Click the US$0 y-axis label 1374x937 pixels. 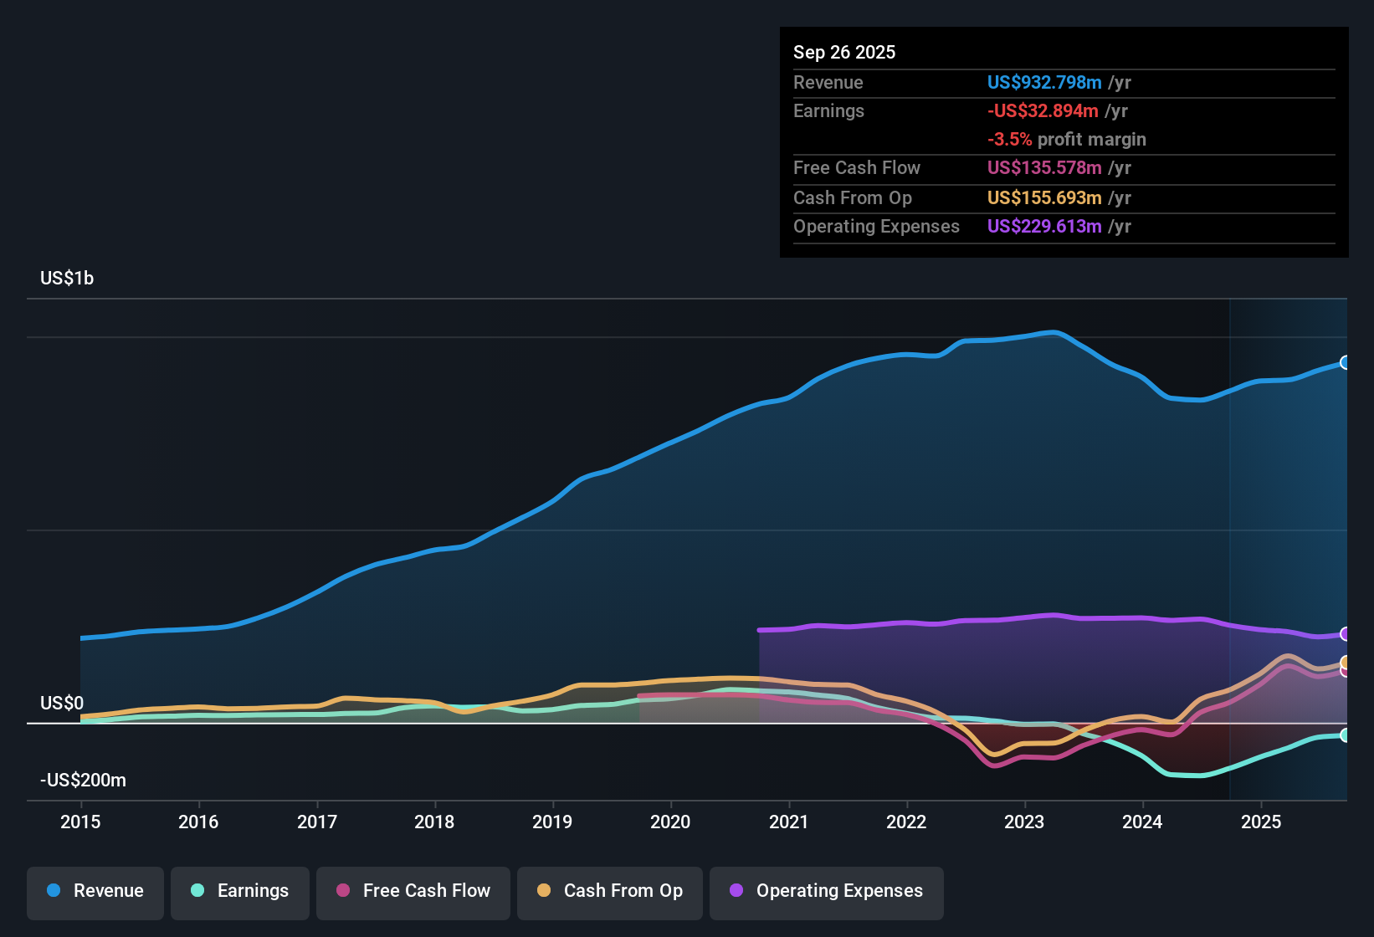pyautogui.click(x=62, y=703)
